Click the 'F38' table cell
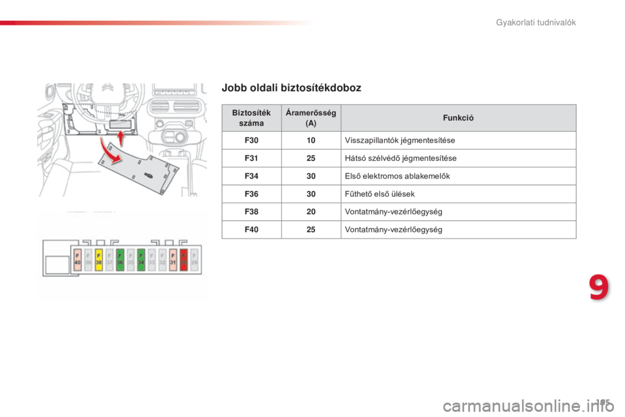The height and width of the screenshot is (417, 625). [x=251, y=212]
